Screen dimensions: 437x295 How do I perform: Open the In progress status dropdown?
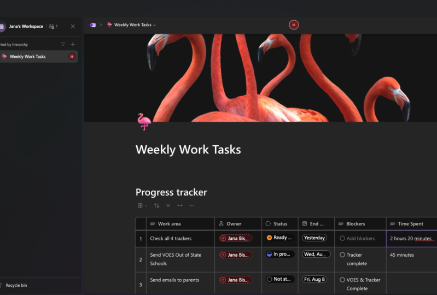[280, 254]
